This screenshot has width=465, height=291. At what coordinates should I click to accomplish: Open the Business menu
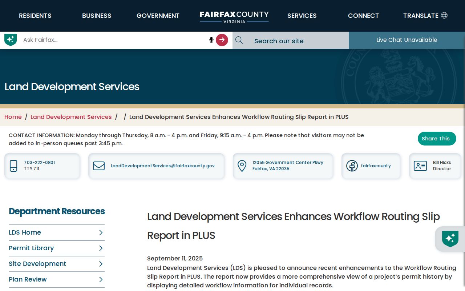pyautogui.click(x=97, y=16)
